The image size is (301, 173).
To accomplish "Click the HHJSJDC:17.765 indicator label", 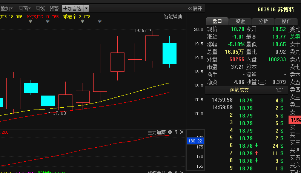I will pos(43,17).
